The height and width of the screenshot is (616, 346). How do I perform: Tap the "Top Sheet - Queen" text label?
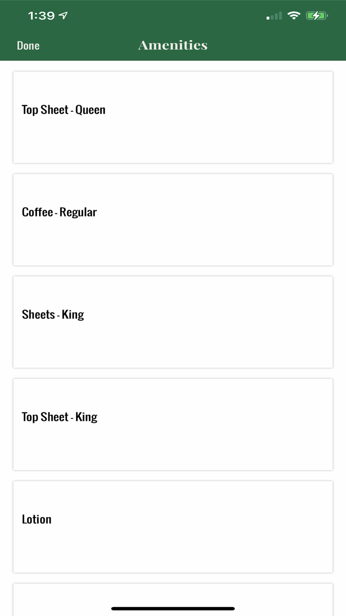pyautogui.click(x=64, y=110)
